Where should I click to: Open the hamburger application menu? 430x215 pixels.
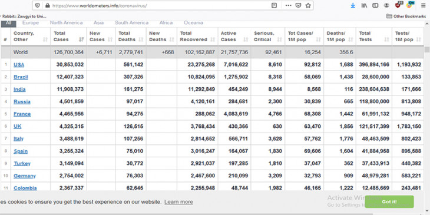click(423, 5)
